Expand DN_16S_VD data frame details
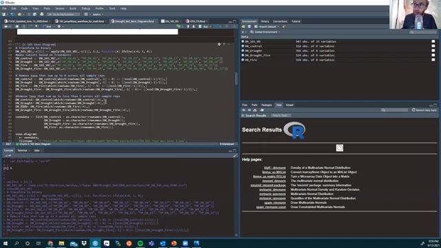 (x=243, y=41)
